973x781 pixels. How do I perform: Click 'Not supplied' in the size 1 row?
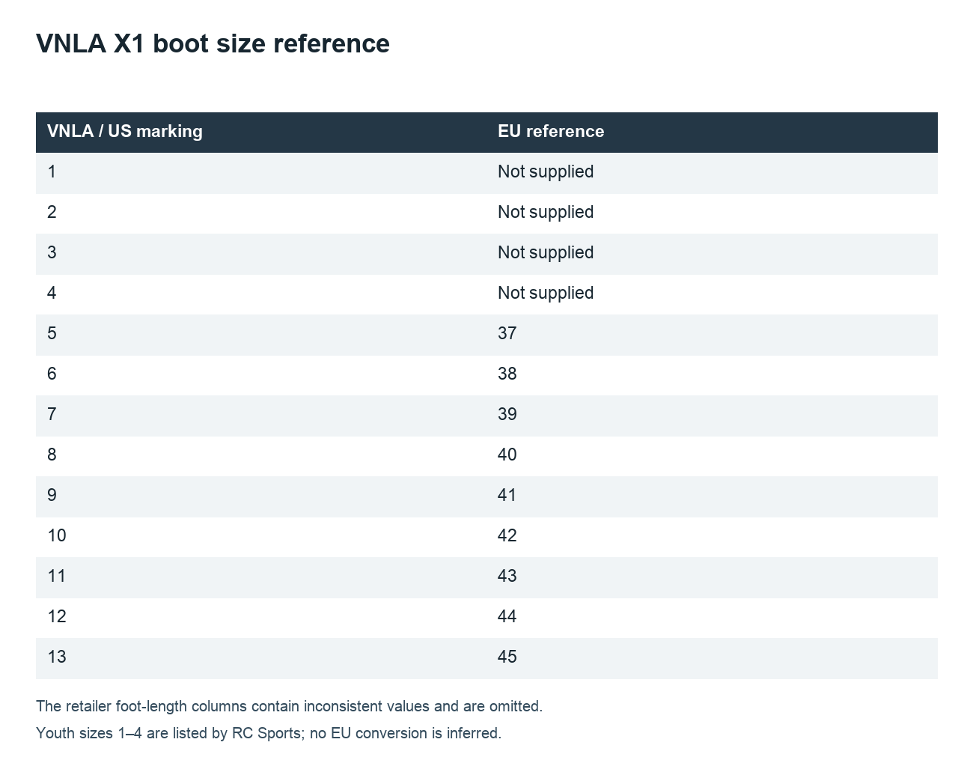coord(546,171)
